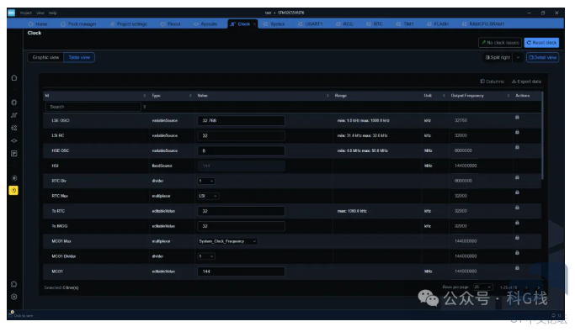Open the RTC Div divider dropdown

(x=206, y=181)
